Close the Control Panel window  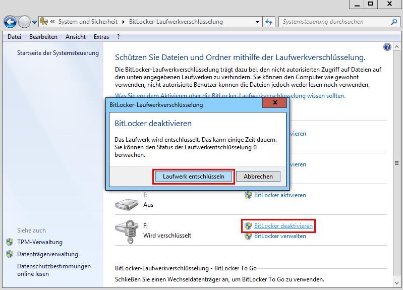point(389,4)
